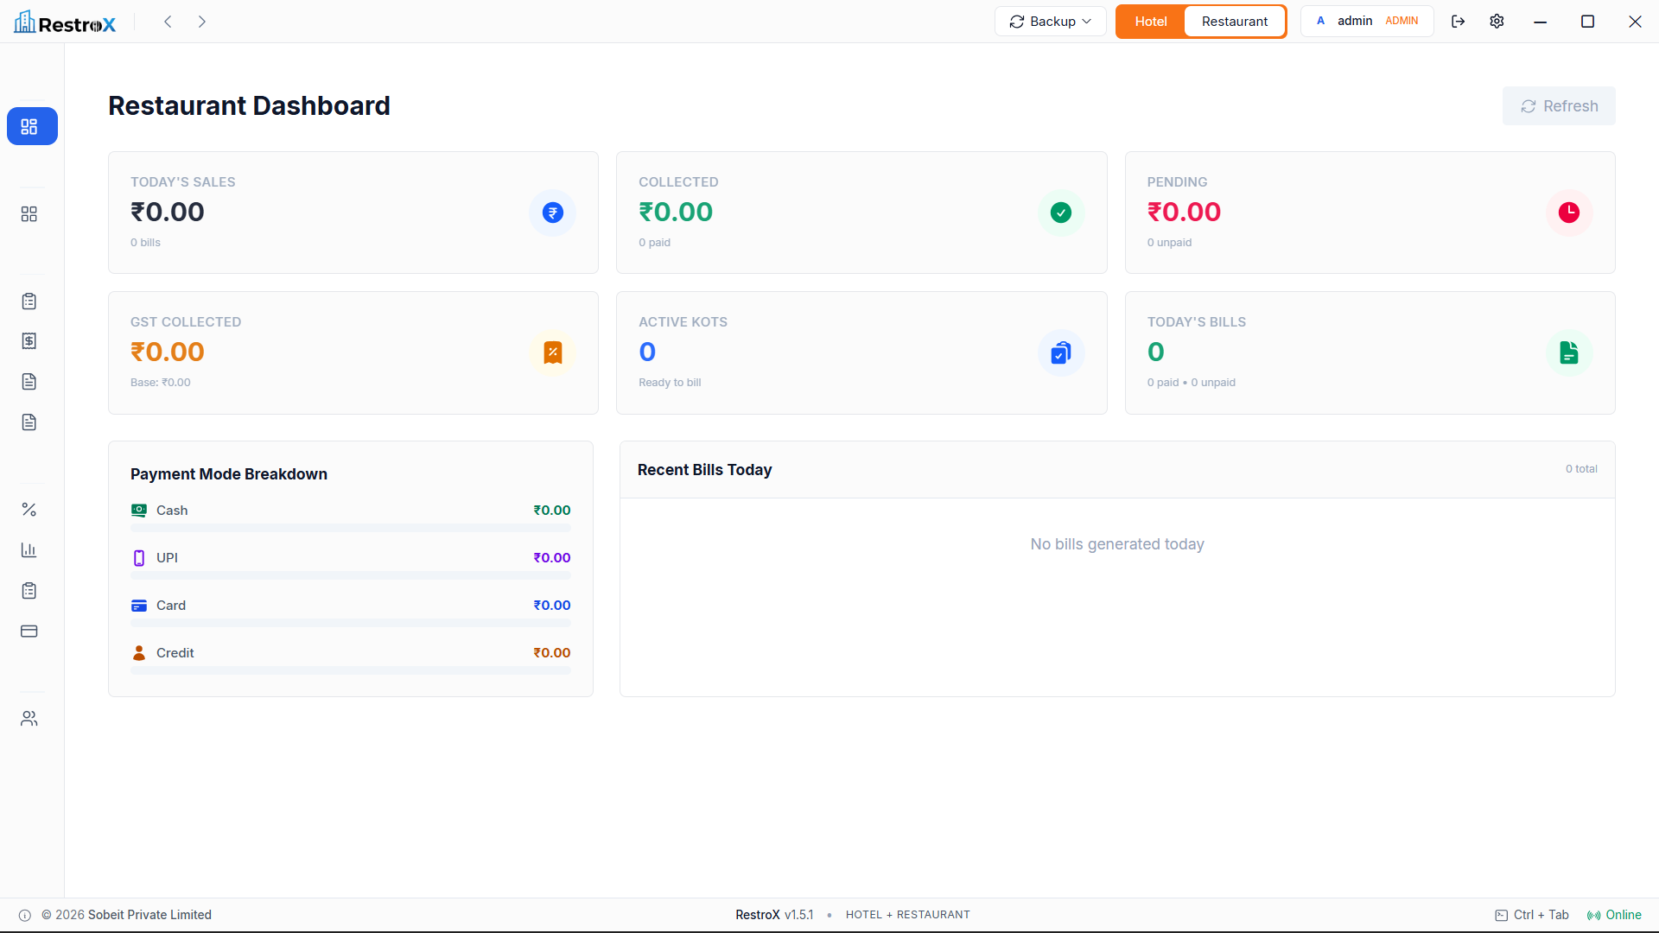
Task: Open the Backup dropdown
Action: (x=1051, y=22)
